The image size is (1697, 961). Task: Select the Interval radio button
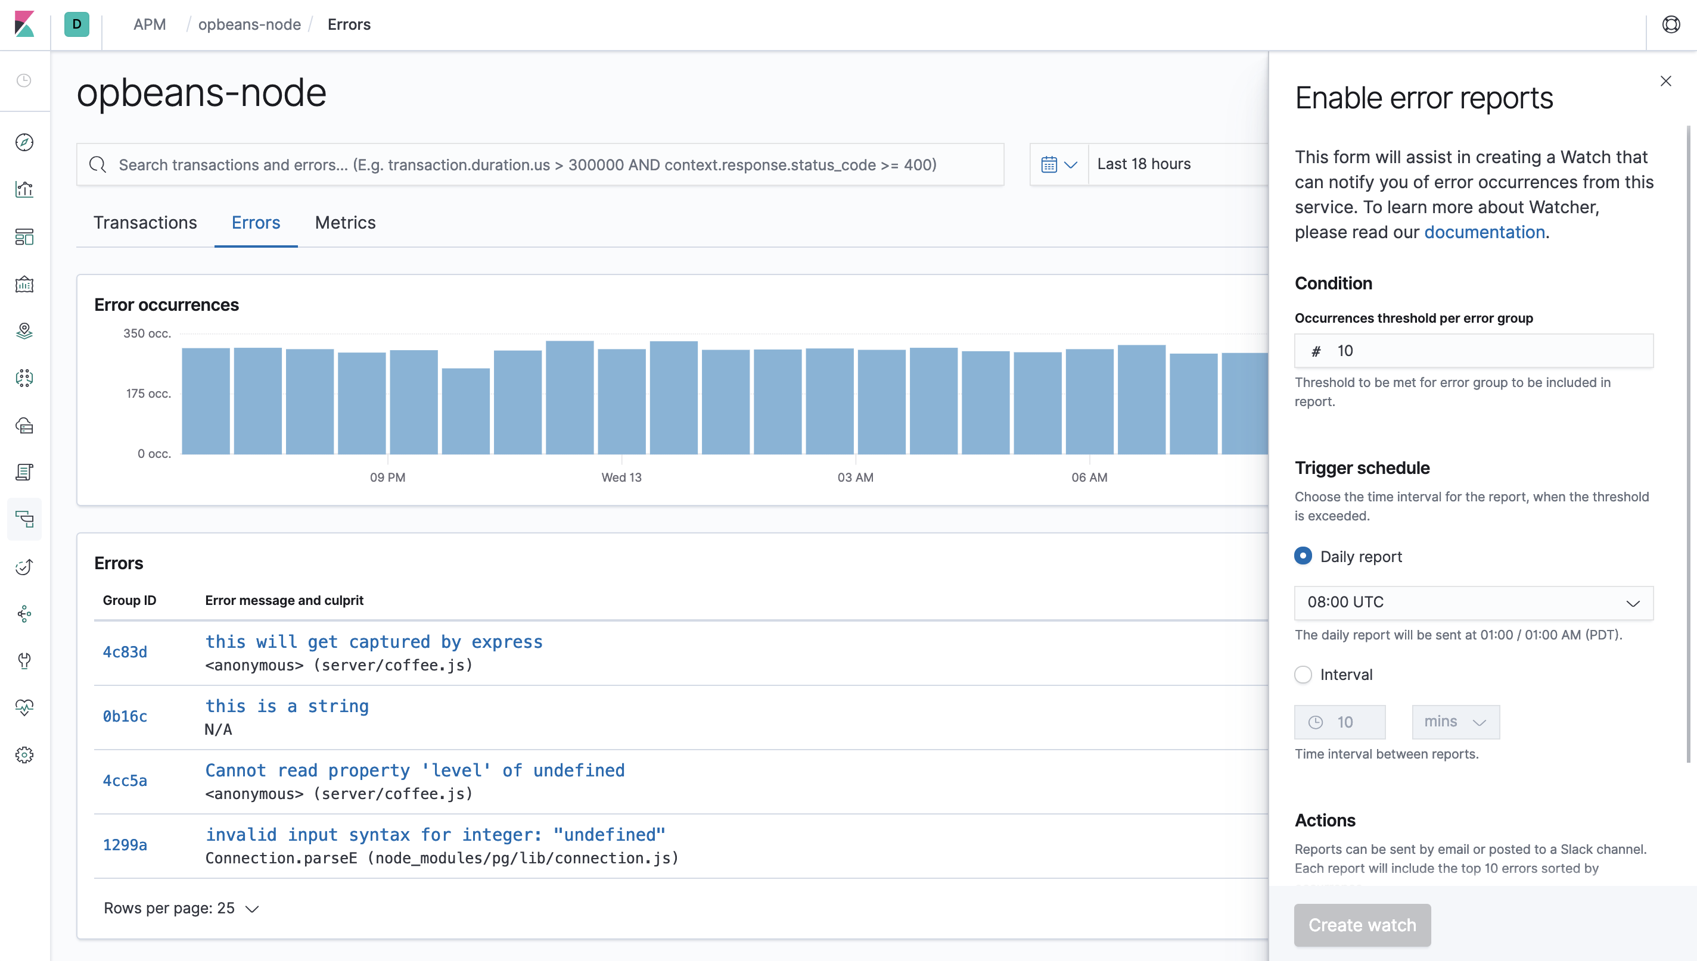tap(1303, 675)
